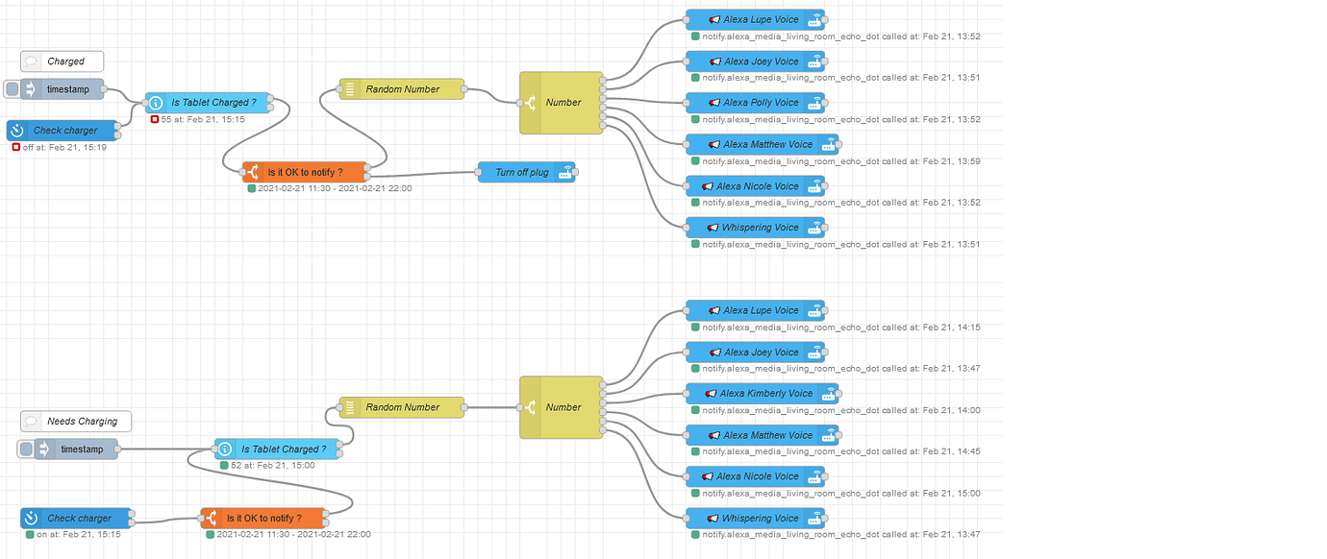The width and height of the screenshot is (1327, 559).
Task: Click the inject arrow icon on the top timestamp node
Action: tap(29, 88)
